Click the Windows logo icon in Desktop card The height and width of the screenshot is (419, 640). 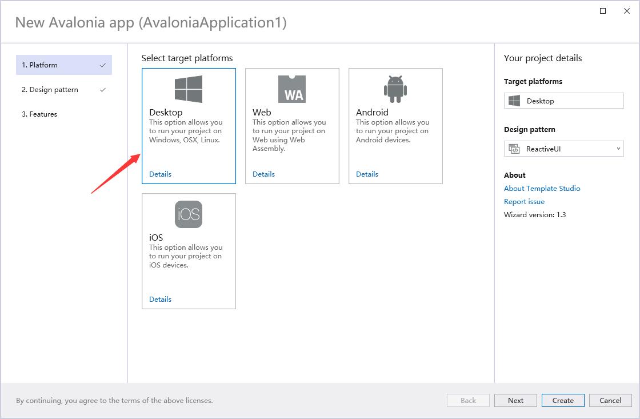coord(189,89)
